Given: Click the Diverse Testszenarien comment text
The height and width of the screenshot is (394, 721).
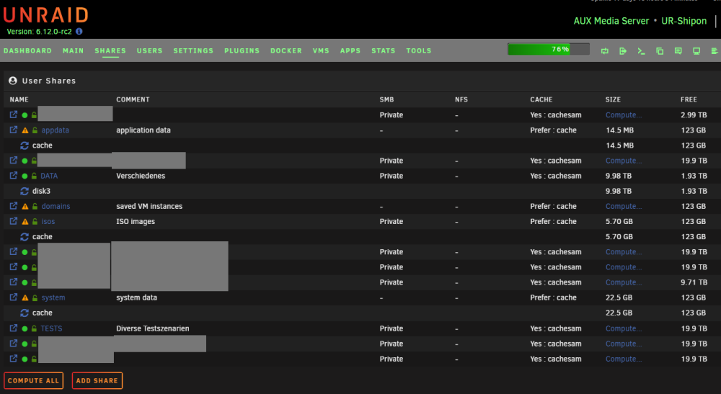Looking at the screenshot, I should tap(153, 328).
